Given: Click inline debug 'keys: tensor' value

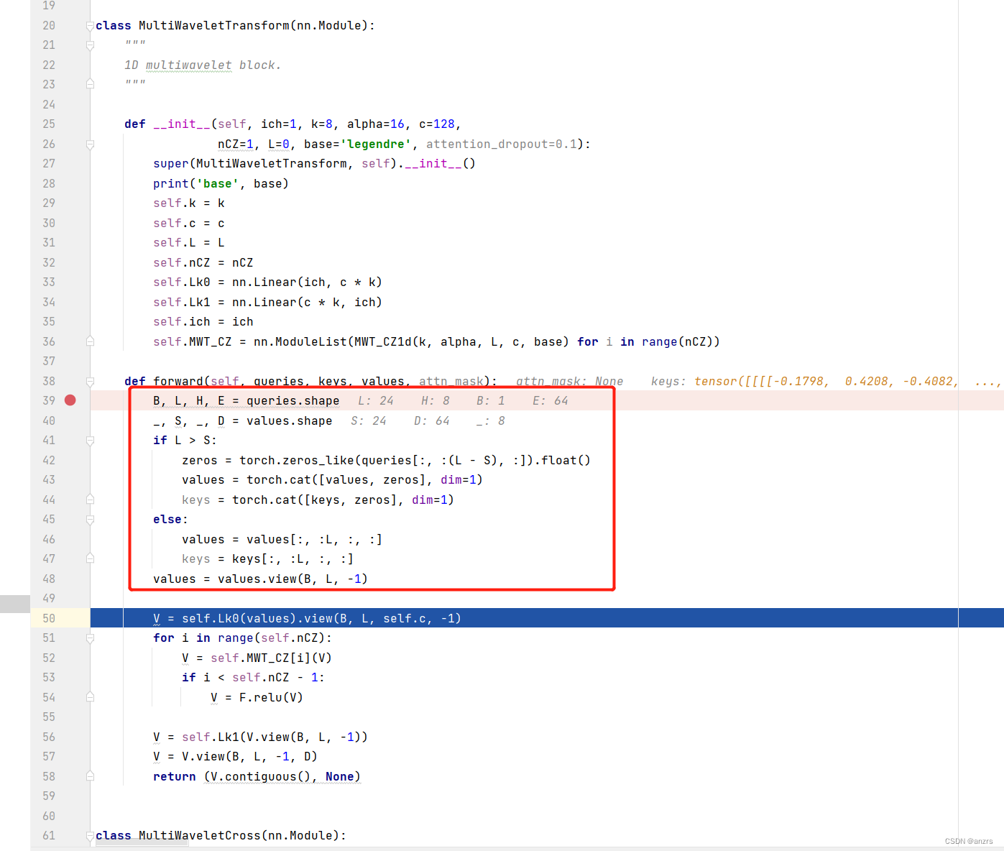Looking at the screenshot, I should click(x=826, y=381).
